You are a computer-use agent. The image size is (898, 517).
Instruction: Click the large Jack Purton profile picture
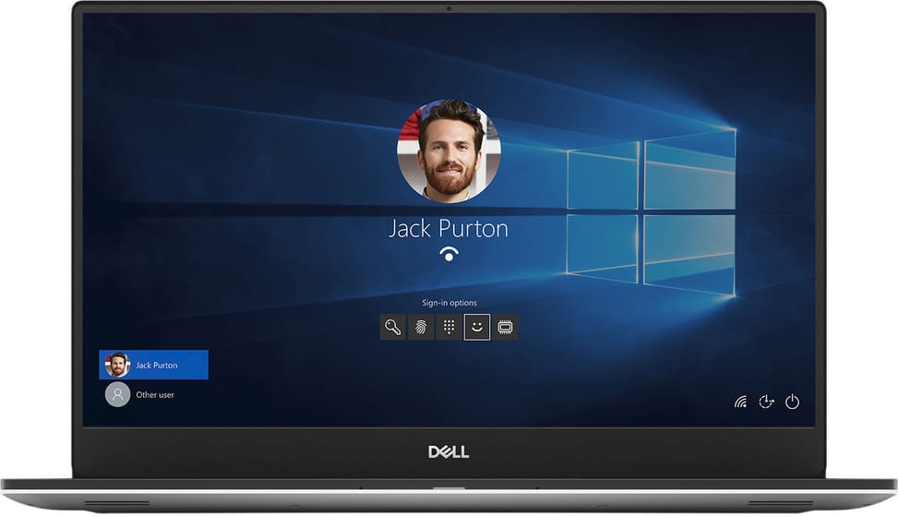(x=449, y=151)
